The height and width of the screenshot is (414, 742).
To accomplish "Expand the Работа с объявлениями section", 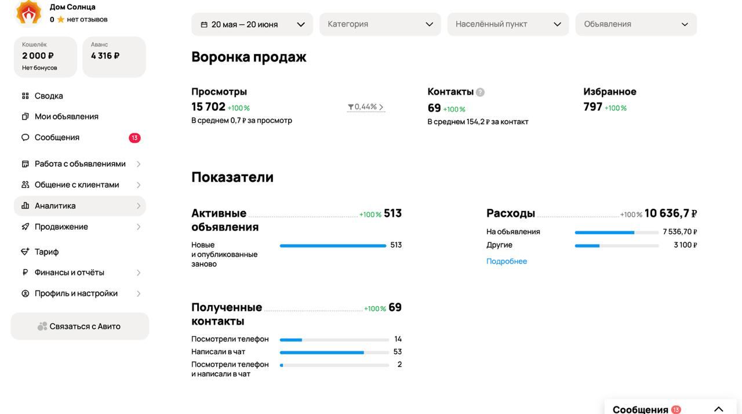I will [x=79, y=164].
